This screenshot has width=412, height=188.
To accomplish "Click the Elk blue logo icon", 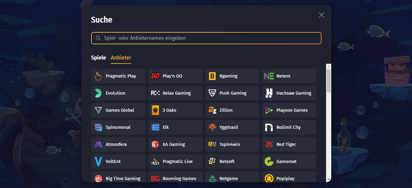I will [x=155, y=127].
